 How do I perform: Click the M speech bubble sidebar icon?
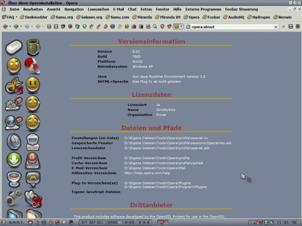pyautogui.click(x=33, y=179)
